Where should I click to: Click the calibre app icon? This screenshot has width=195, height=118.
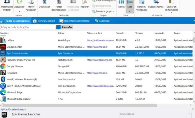(x=3, y=40)
